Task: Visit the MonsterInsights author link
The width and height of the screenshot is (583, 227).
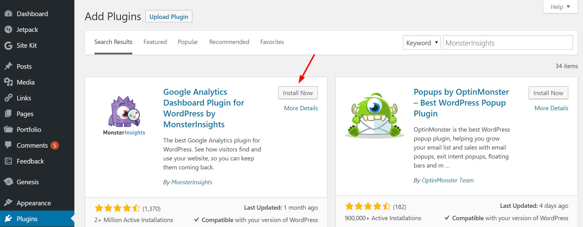Action: pyautogui.click(x=192, y=182)
